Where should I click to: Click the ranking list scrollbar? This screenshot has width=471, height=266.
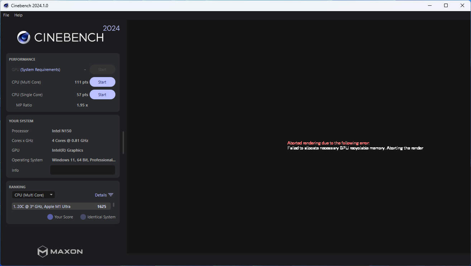point(114,205)
